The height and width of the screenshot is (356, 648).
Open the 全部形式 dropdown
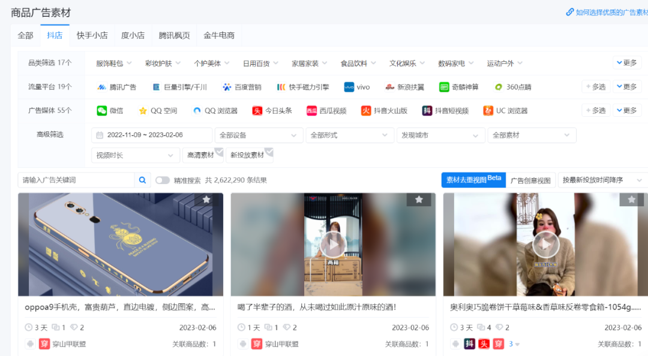click(350, 135)
